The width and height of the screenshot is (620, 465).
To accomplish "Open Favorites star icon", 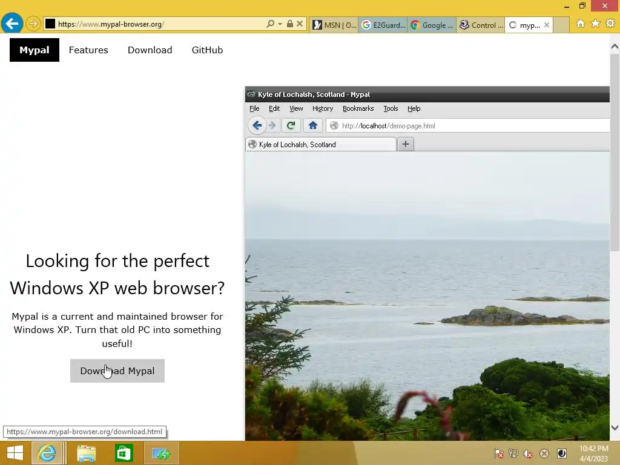I will tap(595, 24).
